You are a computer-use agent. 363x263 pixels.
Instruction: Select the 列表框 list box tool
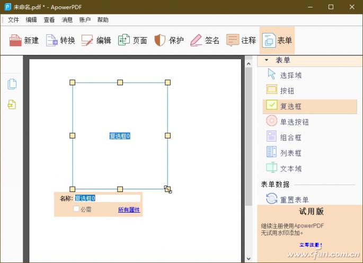point(272,152)
